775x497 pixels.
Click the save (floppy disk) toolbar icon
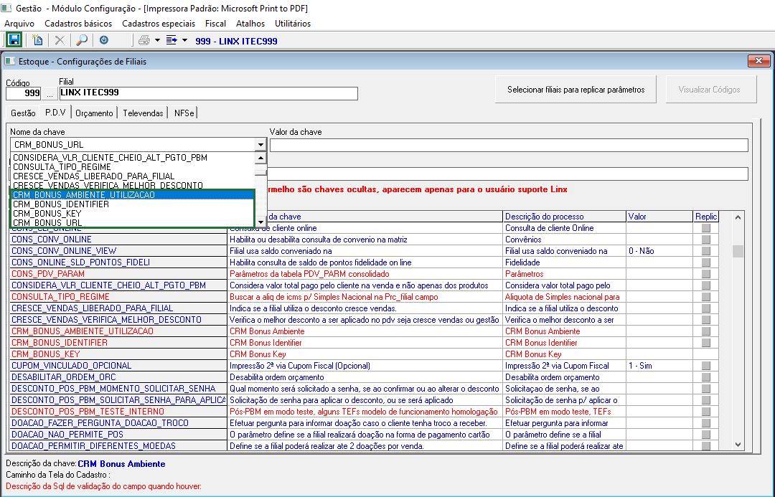tap(14, 41)
